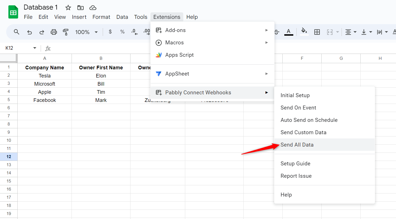Select column A header
This screenshot has width=396, height=219.
tap(45, 58)
